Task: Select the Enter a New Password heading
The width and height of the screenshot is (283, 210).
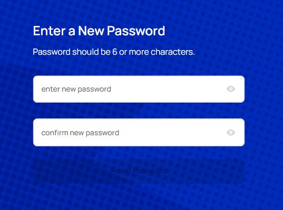Action: pyautogui.click(x=99, y=31)
